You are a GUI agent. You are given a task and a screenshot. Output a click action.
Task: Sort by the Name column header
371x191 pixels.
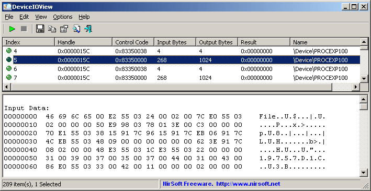click(325, 42)
